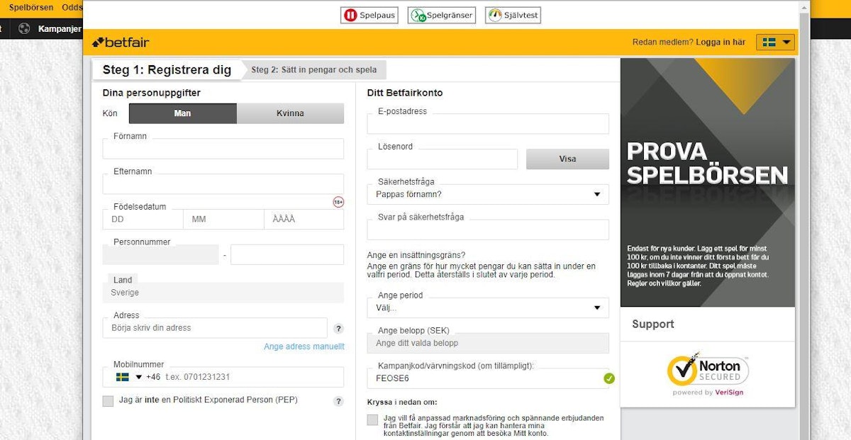Open the Odds menu item
Viewport: 851px width, 440px height.
(x=72, y=8)
